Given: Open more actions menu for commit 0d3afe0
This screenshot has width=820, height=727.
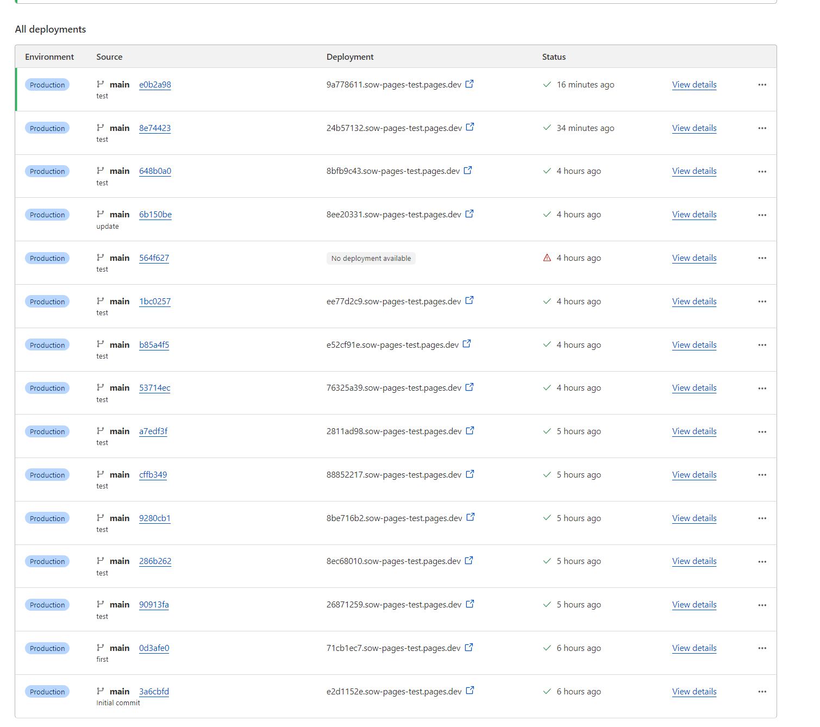Looking at the screenshot, I should (x=762, y=648).
